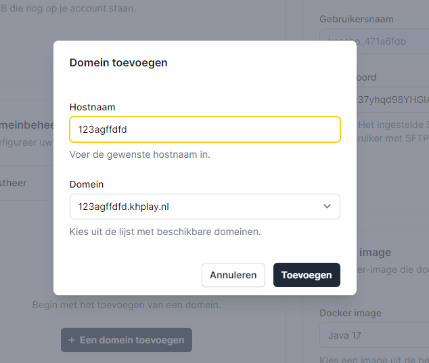Click the 'Kies uit de lijst' helper text
The height and width of the screenshot is (363, 429).
coord(165,232)
